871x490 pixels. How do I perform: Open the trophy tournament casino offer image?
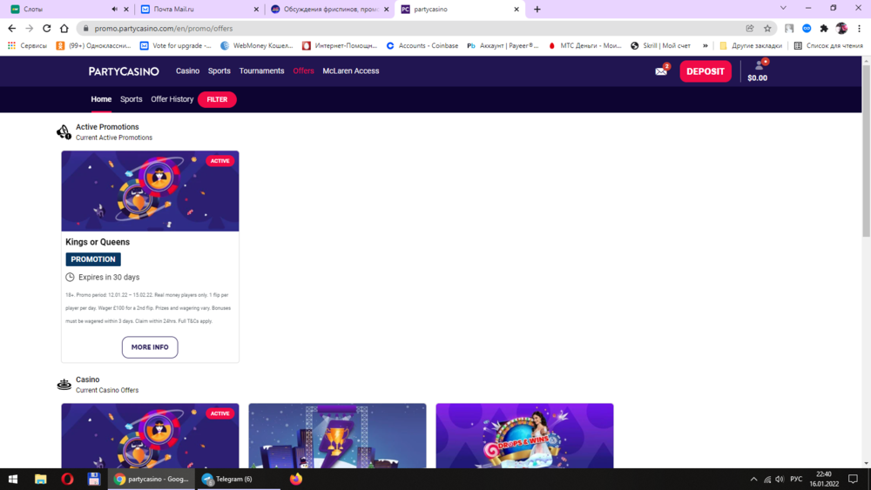tap(337, 436)
